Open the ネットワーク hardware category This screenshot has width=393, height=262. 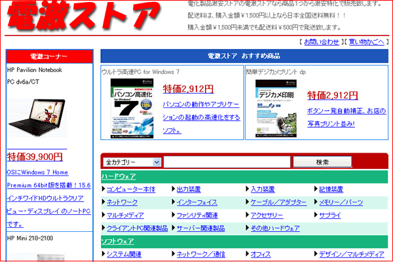[122, 202]
